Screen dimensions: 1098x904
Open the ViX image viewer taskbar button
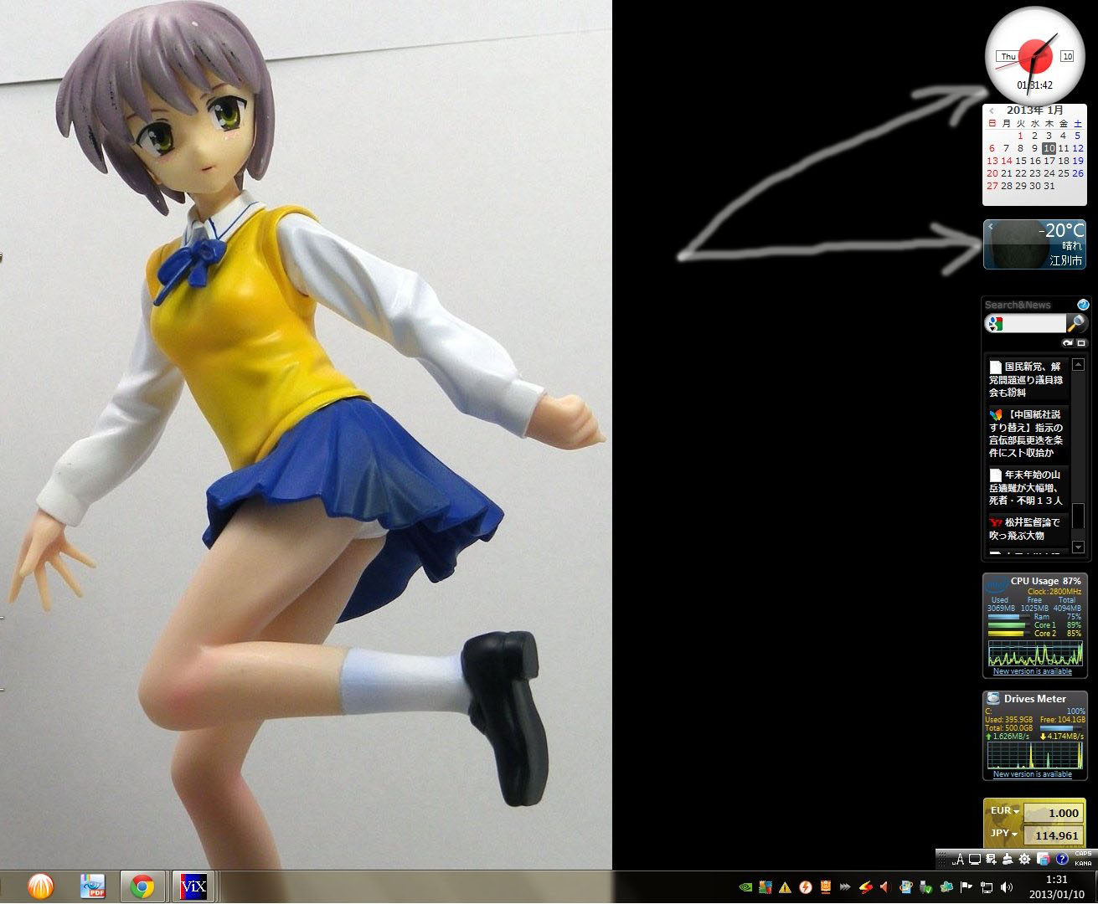[x=193, y=886]
